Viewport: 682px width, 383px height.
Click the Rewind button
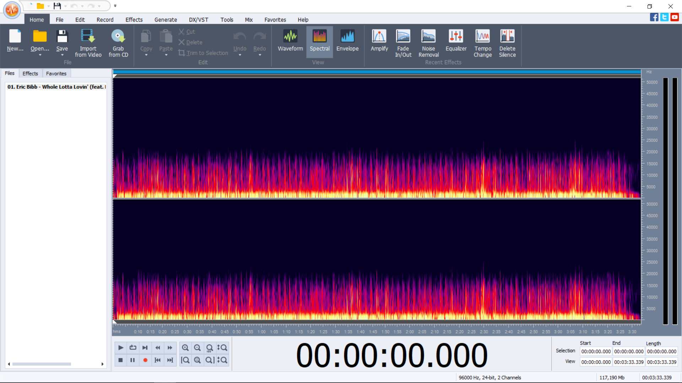pos(157,348)
